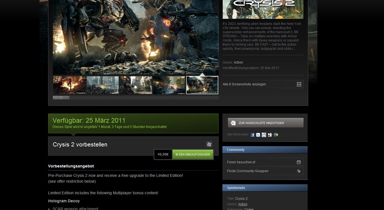The image size is (384, 210).
Task: Share the game via Digg icon
Action: pos(270,135)
